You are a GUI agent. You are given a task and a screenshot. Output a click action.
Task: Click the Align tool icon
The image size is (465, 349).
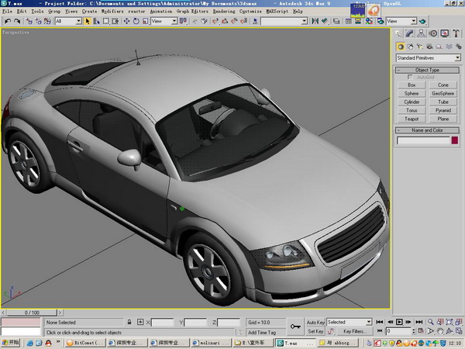click(325, 21)
